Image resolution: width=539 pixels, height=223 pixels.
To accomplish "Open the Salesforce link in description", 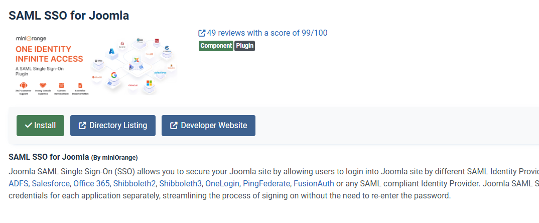I will click(x=50, y=183).
